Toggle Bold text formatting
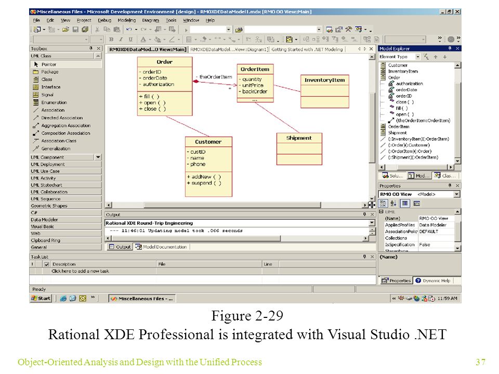Viewport: 499px width, 374px height. pyautogui.click(x=111, y=39)
